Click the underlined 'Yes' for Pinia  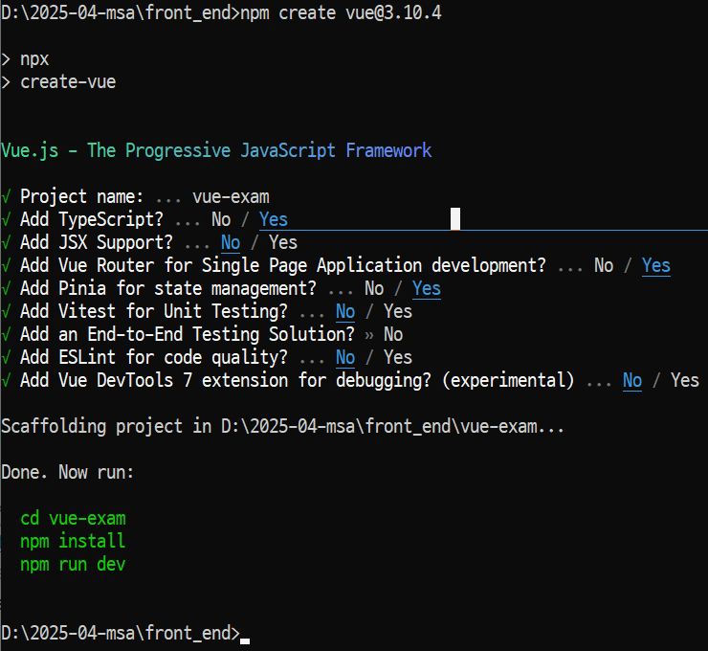(x=427, y=289)
